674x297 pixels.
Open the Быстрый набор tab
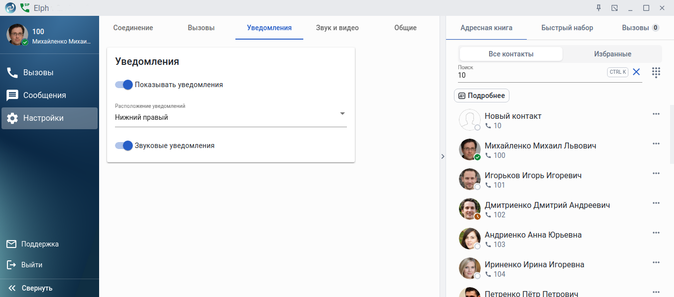coord(567,28)
